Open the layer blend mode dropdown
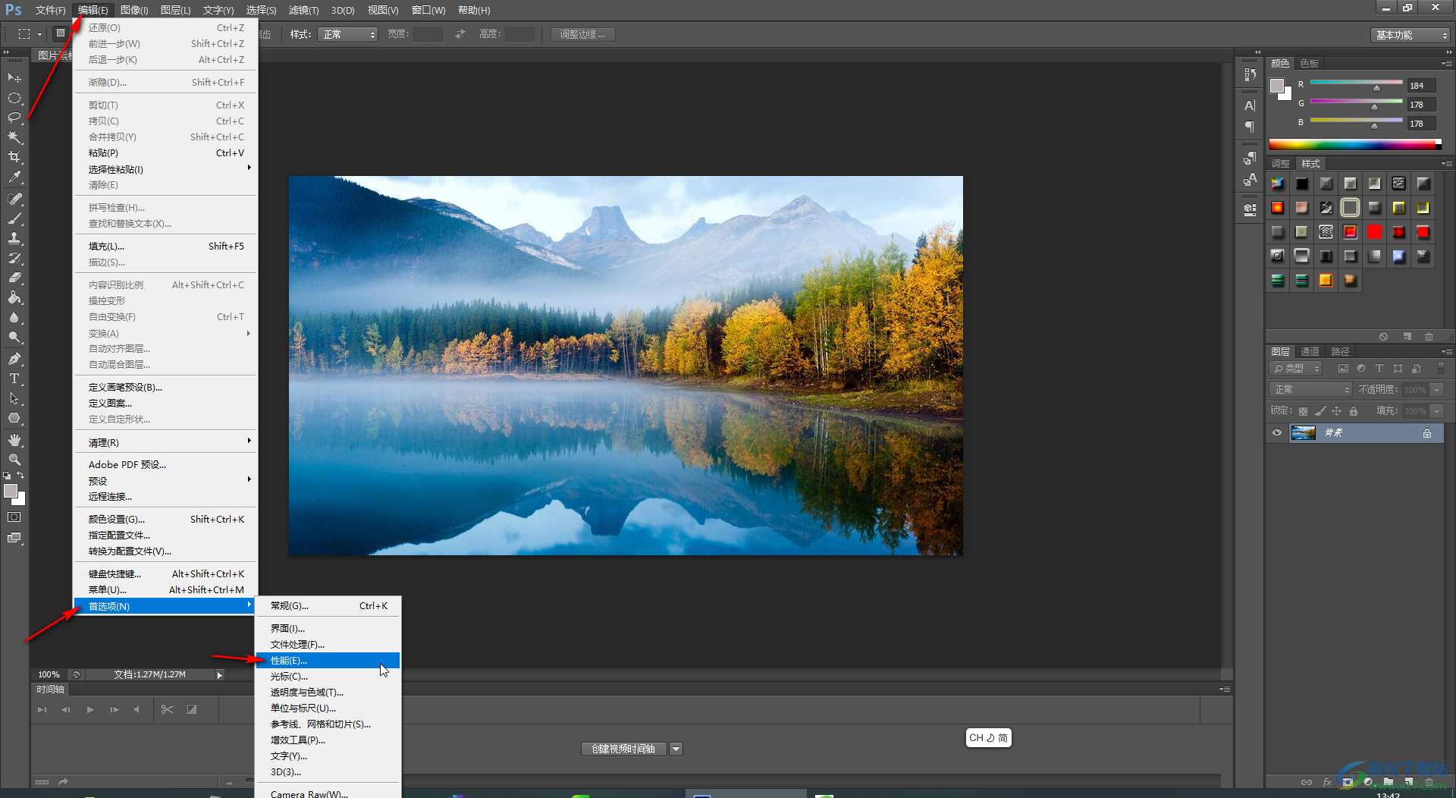 1310,390
